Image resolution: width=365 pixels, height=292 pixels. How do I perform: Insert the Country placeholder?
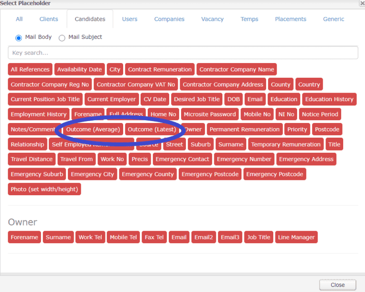pos(309,84)
